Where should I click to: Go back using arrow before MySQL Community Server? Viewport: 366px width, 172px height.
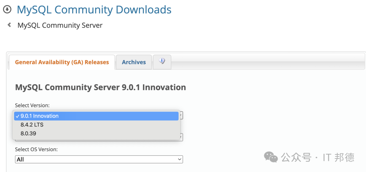(9, 25)
